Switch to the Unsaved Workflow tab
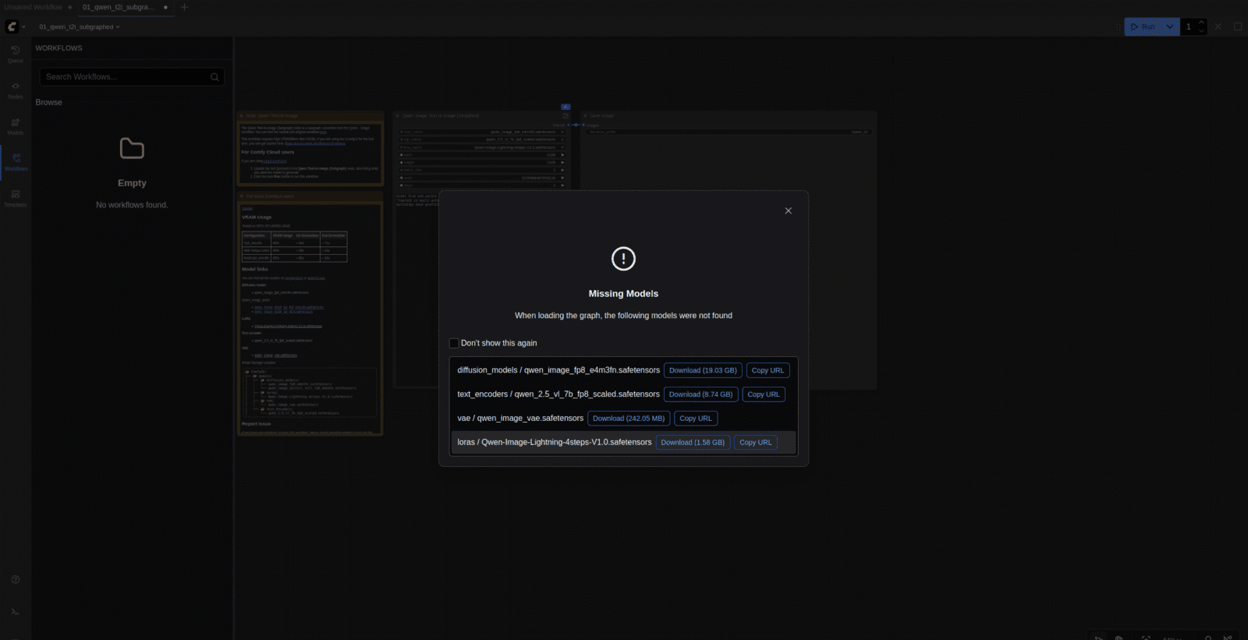1248x640 pixels. pyautogui.click(x=33, y=7)
